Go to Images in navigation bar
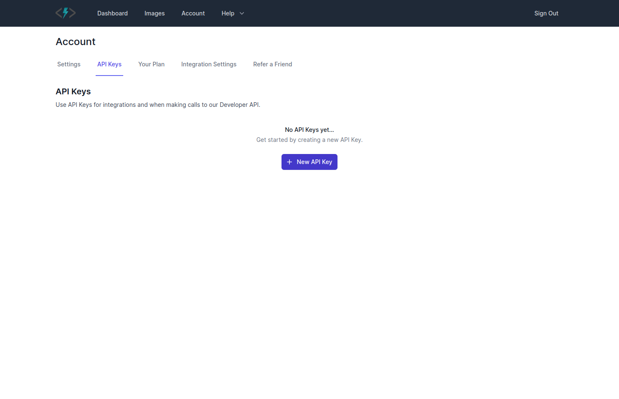The width and height of the screenshot is (619, 399). (155, 13)
